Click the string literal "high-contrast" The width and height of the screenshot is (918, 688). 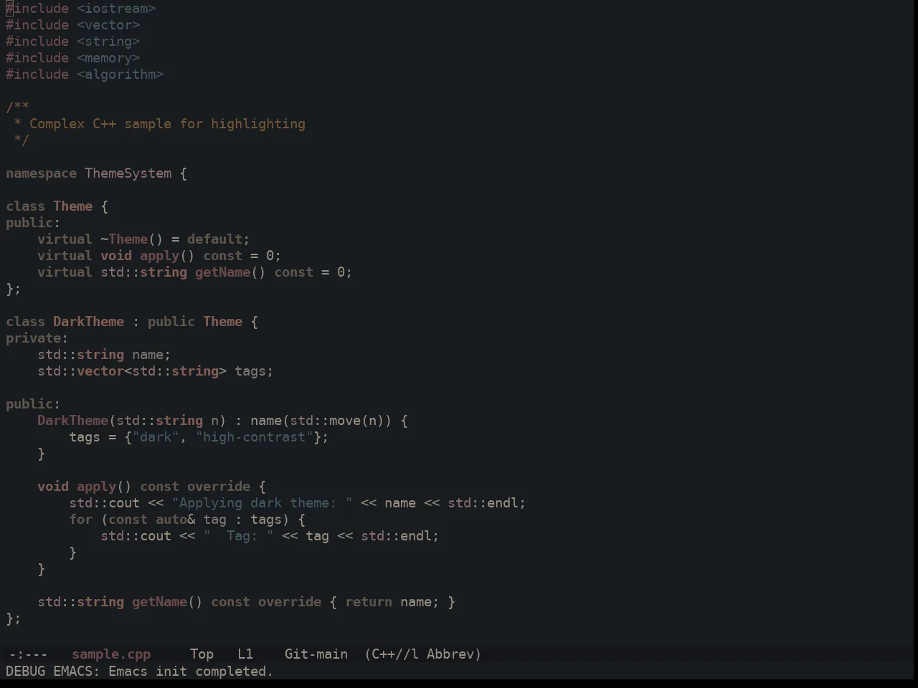tap(255, 437)
